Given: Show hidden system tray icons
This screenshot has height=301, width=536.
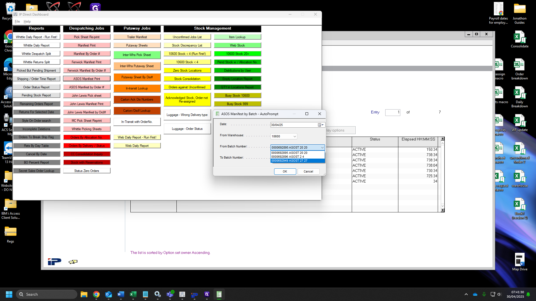Looking at the screenshot, I should pos(466,294).
